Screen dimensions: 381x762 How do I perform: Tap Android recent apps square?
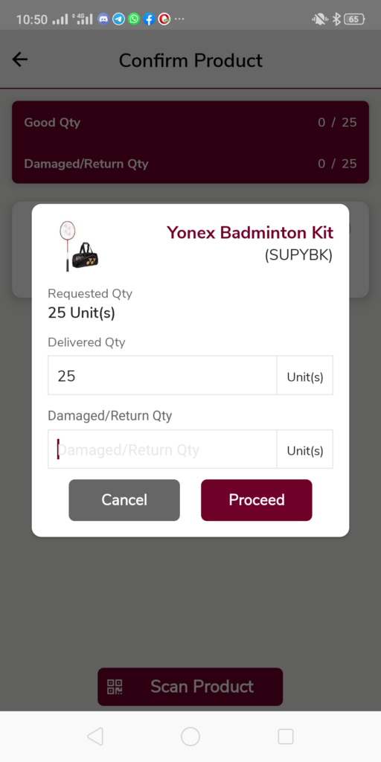(x=286, y=737)
